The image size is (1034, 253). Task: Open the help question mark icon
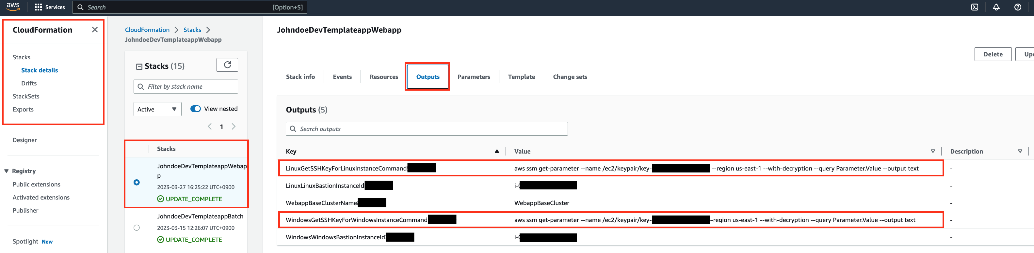coord(1018,7)
